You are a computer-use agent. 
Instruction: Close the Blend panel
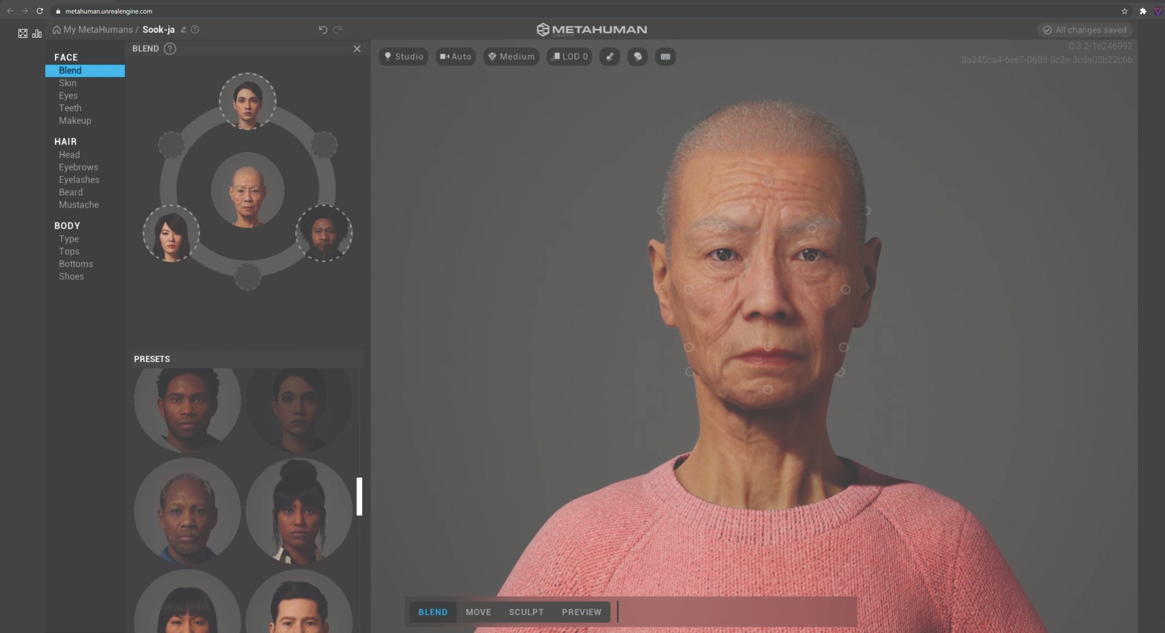[x=357, y=49]
